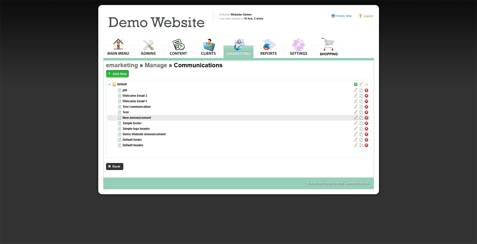Edit the Demo Website Announcement entry
Image resolution: width=477 pixels, height=244 pixels.
click(x=355, y=134)
